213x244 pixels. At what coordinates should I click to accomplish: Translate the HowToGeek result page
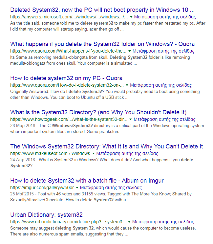click(x=164, y=120)
